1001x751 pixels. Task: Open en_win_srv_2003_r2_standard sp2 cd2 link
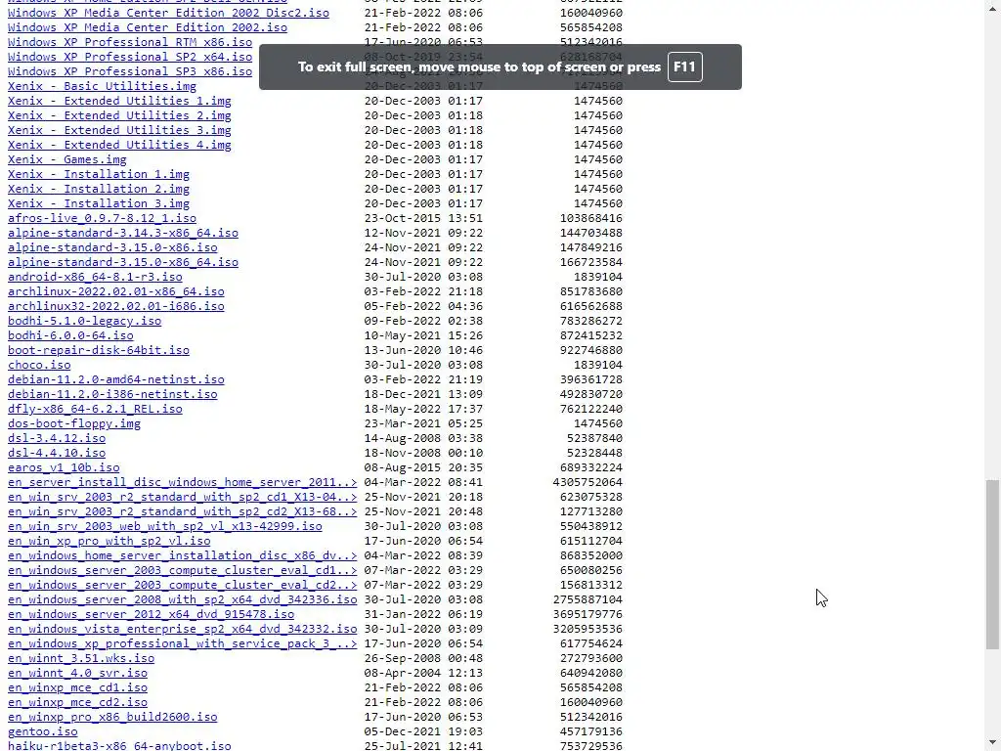pyautogui.click(x=182, y=512)
